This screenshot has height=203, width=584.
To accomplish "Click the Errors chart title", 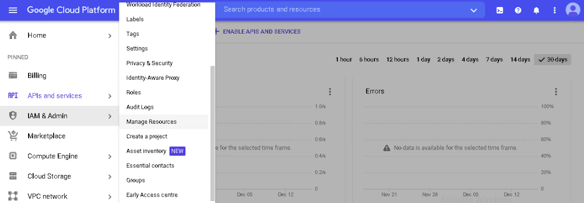I will 374,91.
